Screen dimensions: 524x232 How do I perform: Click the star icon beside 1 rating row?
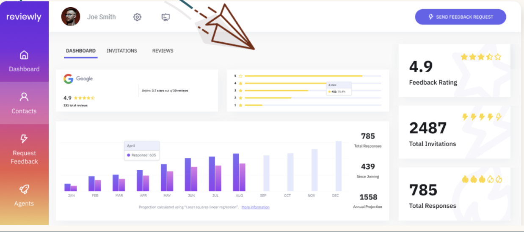(240, 105)
